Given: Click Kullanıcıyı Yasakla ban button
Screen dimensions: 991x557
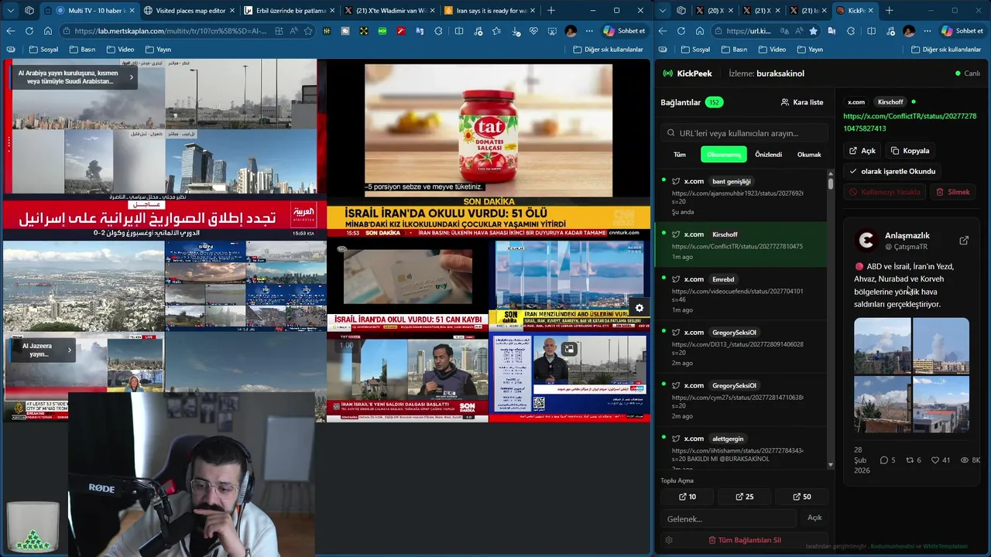Looking at the screenshot, I should tap(884, 192).
